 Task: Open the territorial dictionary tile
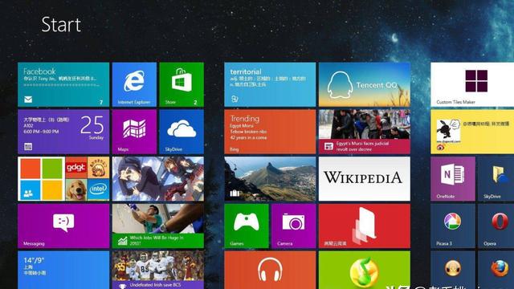click(x=270, y=84)
